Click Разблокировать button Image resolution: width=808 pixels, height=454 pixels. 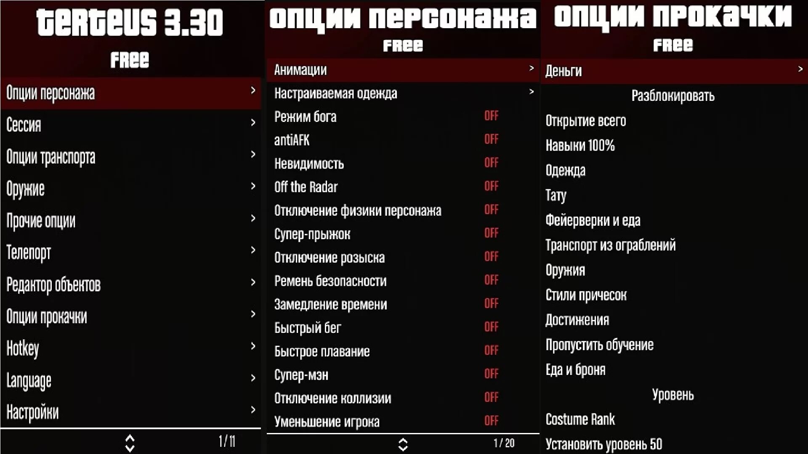673,96
